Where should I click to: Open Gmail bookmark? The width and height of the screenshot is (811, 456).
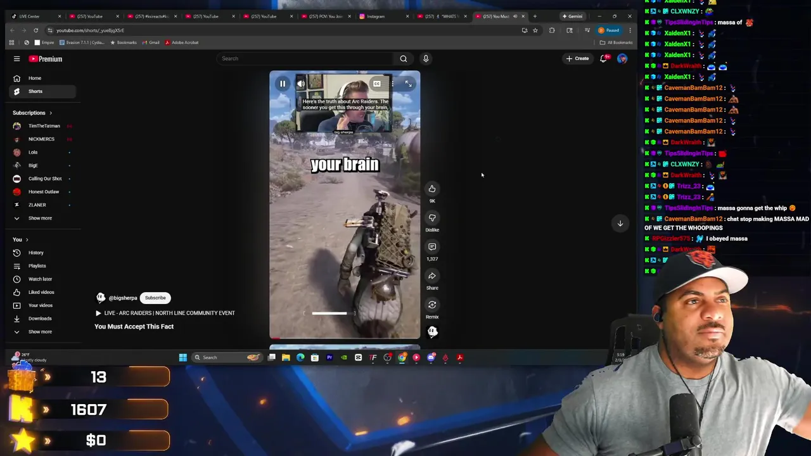pos(151,42)
